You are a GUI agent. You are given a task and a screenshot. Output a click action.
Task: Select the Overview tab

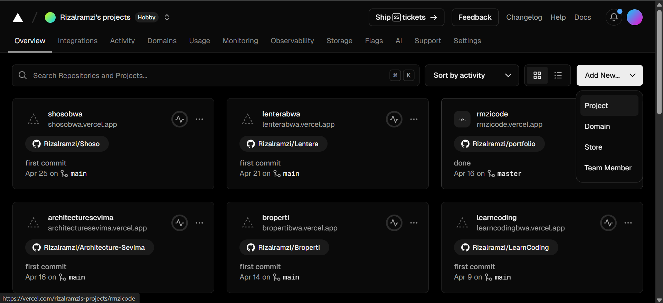pyautogui.click(x=30, y=41)
